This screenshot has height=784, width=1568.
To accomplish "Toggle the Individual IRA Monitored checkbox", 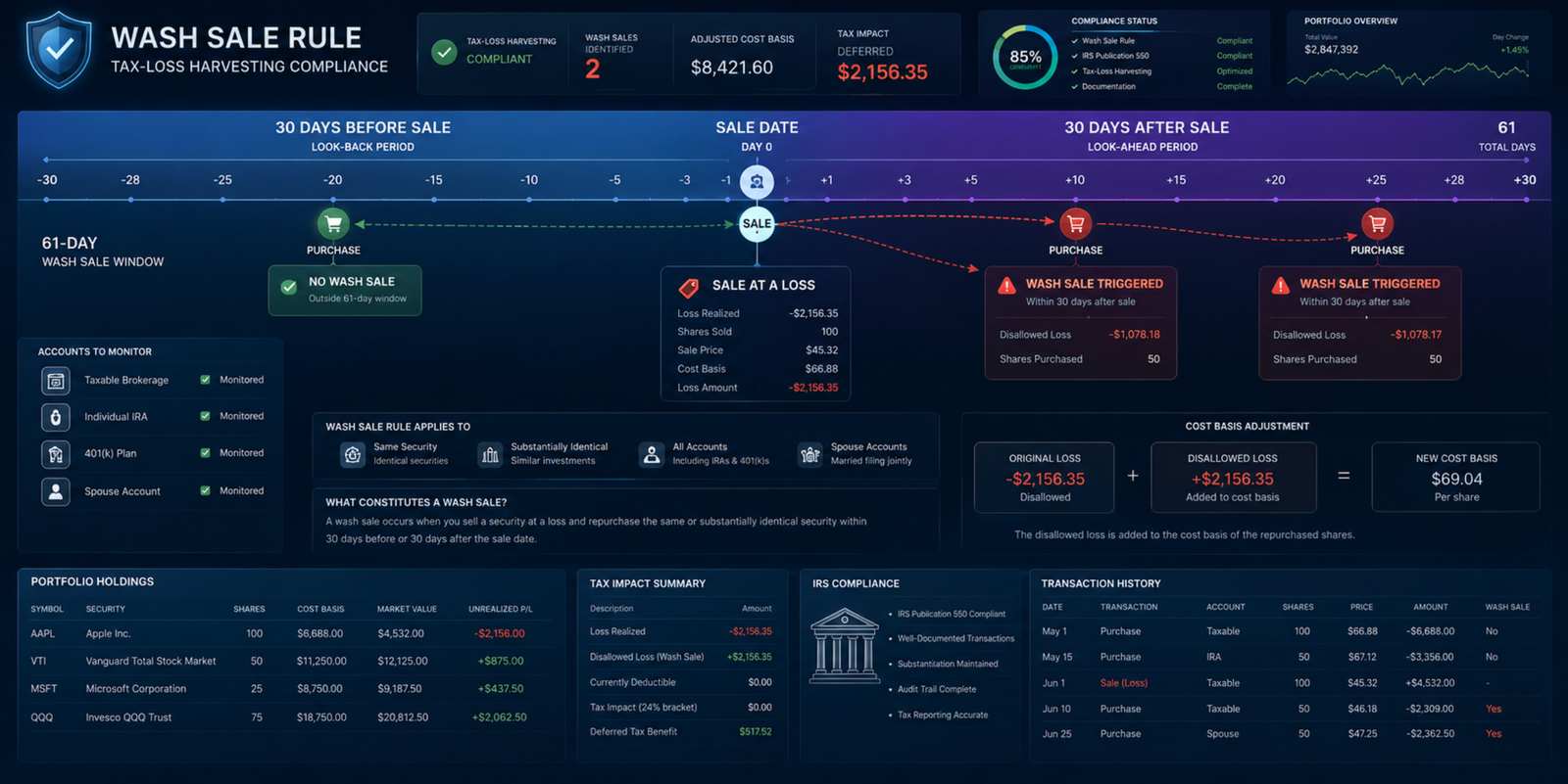I will 205,416.
